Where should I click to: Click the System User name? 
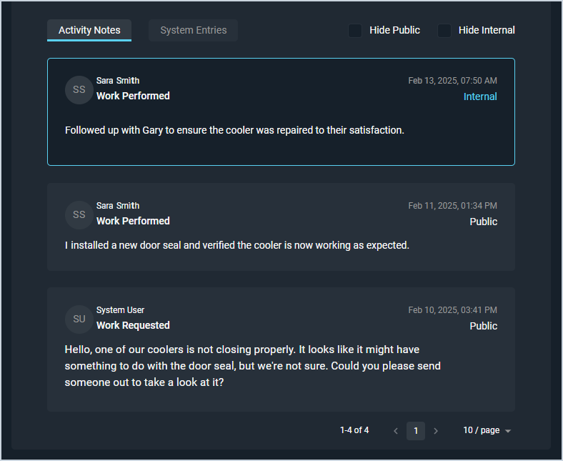coord(120,310)
